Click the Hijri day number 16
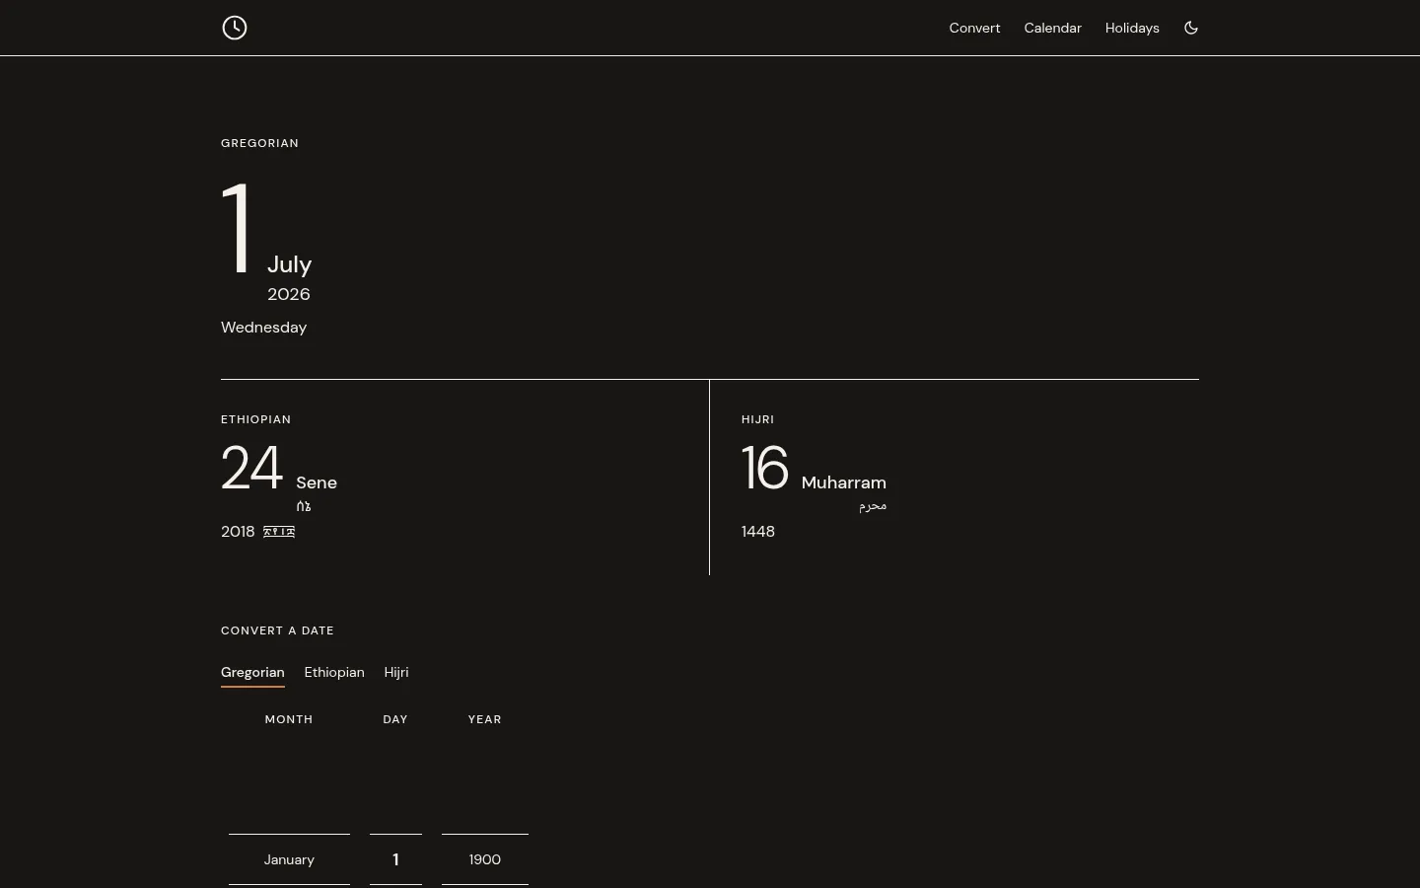Screen dimensions: 1420x888 (x=765, y=468)
